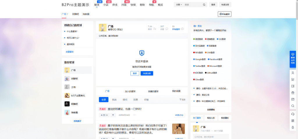The image size is (298, 139).
Task: Click the diamond unlock membership button
Action: click(x=293, y=59)
